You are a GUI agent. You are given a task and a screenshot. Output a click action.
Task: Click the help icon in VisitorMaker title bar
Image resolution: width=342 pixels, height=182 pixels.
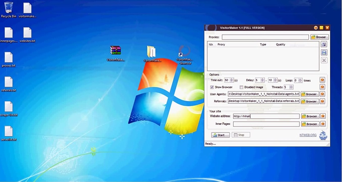coord(316,28)
